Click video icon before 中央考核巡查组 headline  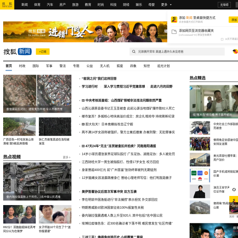pos(83,100)
